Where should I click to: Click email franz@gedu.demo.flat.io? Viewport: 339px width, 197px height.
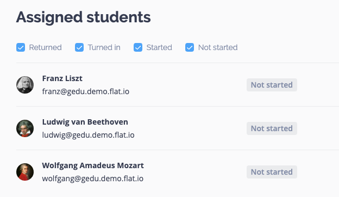pos(86,91)
